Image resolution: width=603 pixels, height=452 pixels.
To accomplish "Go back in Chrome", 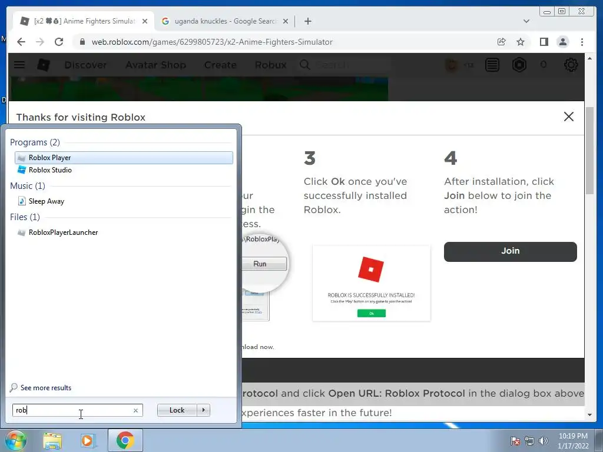I will point(21,42).
